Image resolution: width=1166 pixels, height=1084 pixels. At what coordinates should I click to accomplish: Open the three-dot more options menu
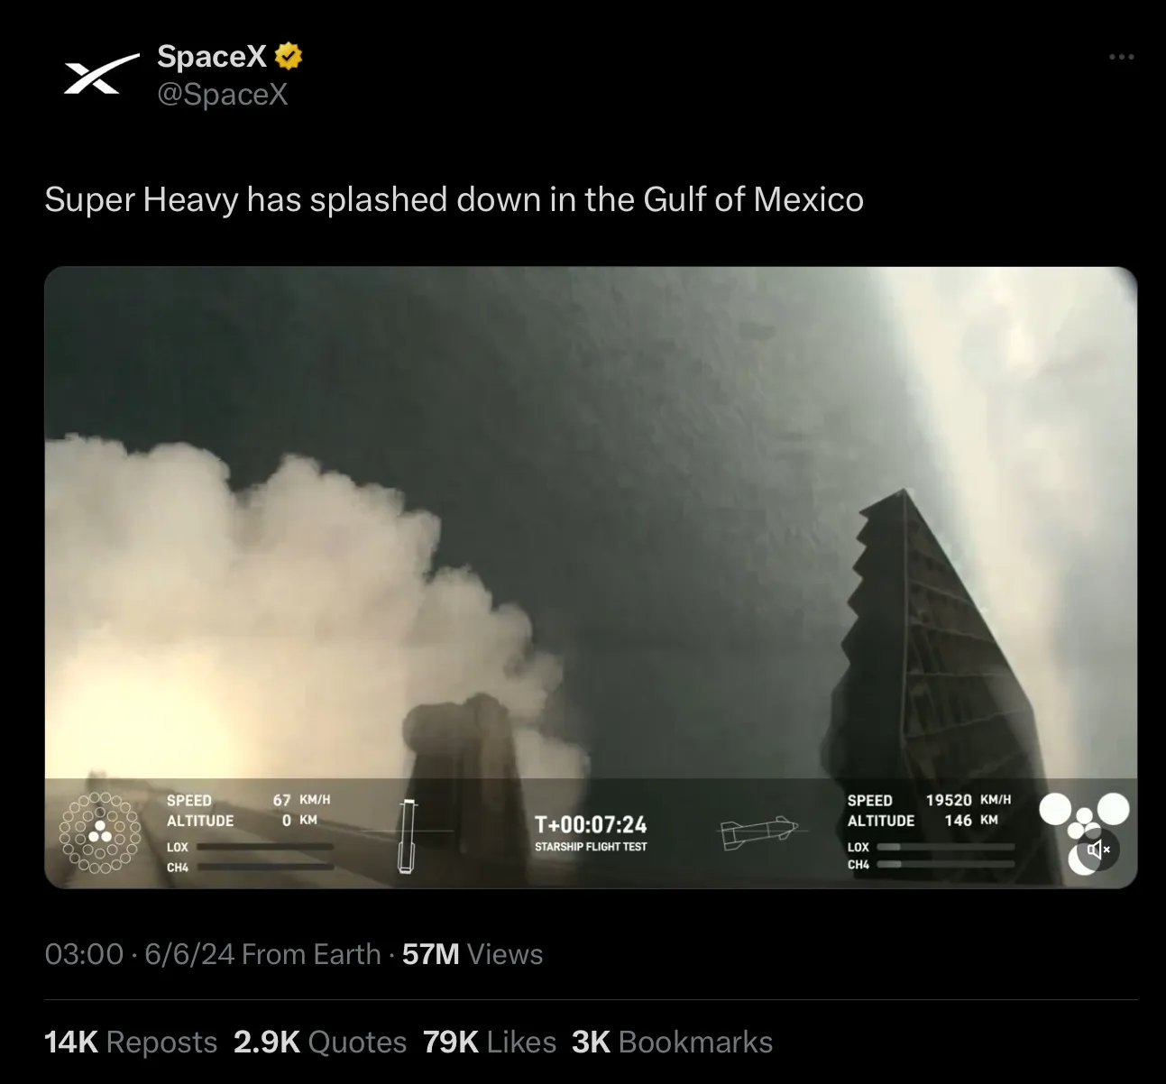1121,57
